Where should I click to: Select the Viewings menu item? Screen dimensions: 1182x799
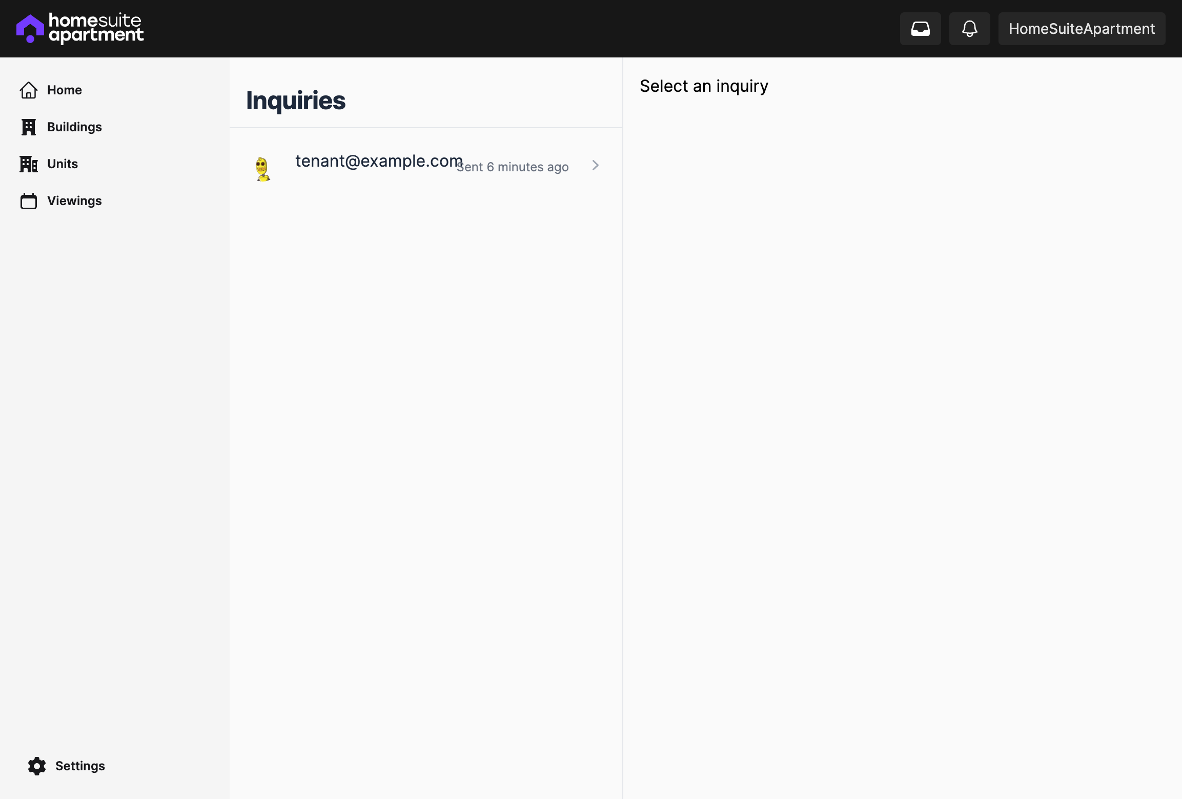pos(74,201)
